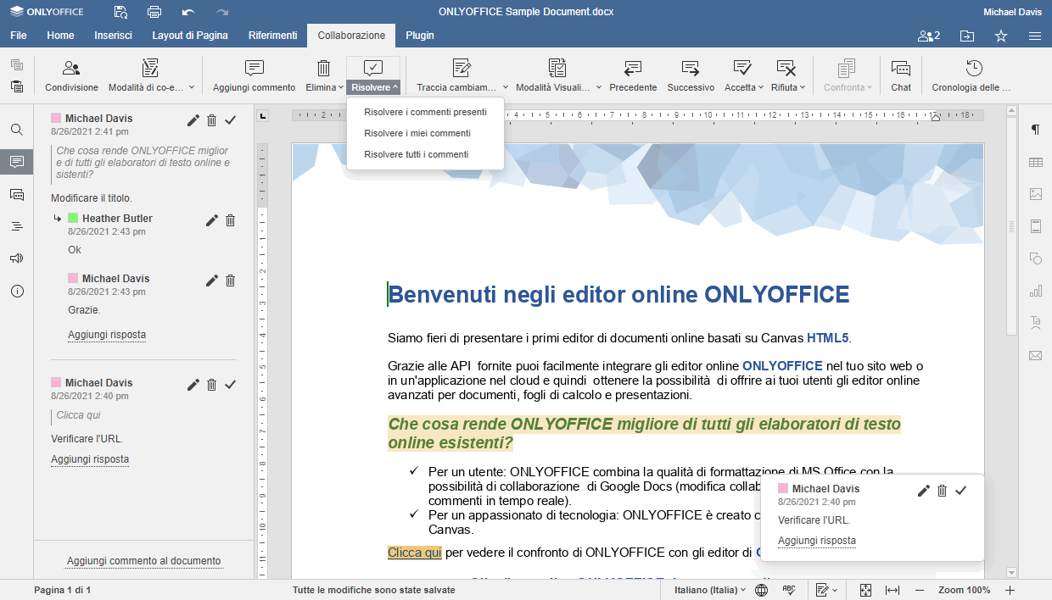
Task: Open chart settings in right sidebar
Action: point(1035,291)
